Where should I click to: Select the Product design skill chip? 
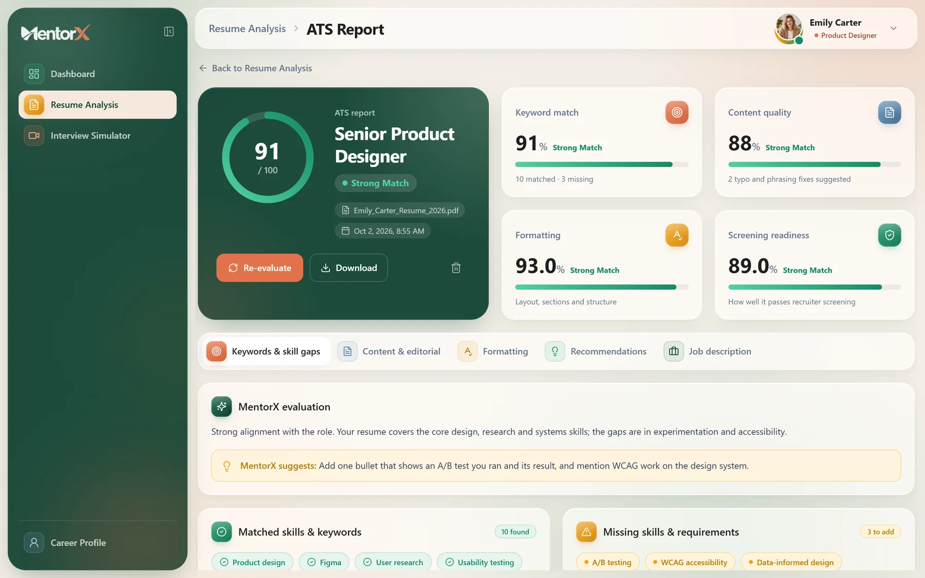pos(252,562)
